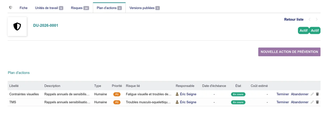Click count badge on Unités de travail tab
The width and height of the screenshot is (325, 139).
61,8
